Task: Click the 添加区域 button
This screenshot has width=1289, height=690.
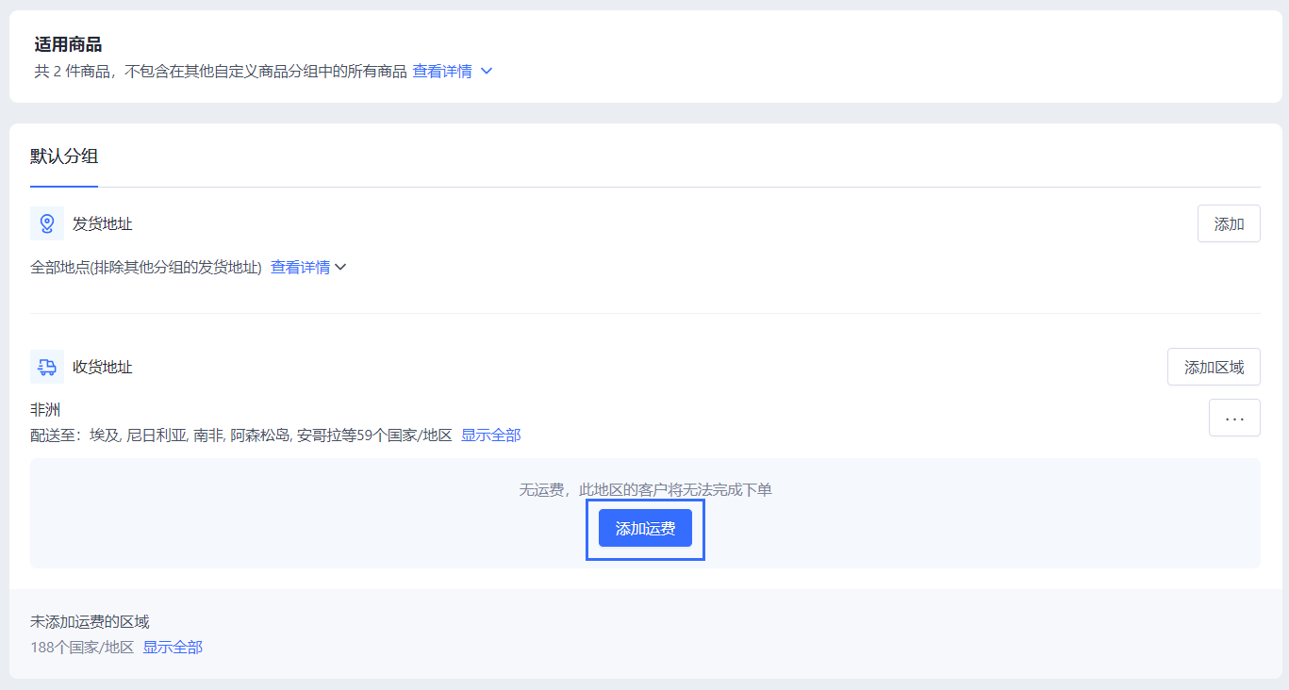Action: coord(1213,368)
